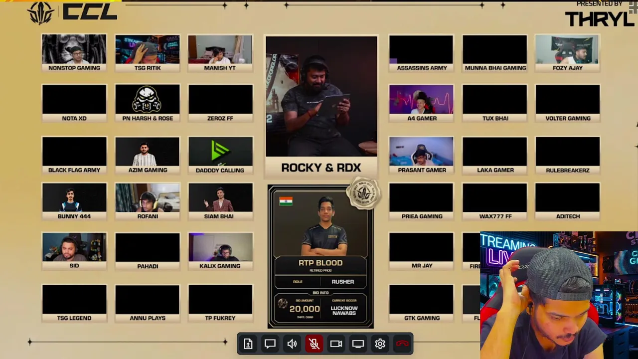
Task: Click the India flag on player card
Action: click(286, 201)
